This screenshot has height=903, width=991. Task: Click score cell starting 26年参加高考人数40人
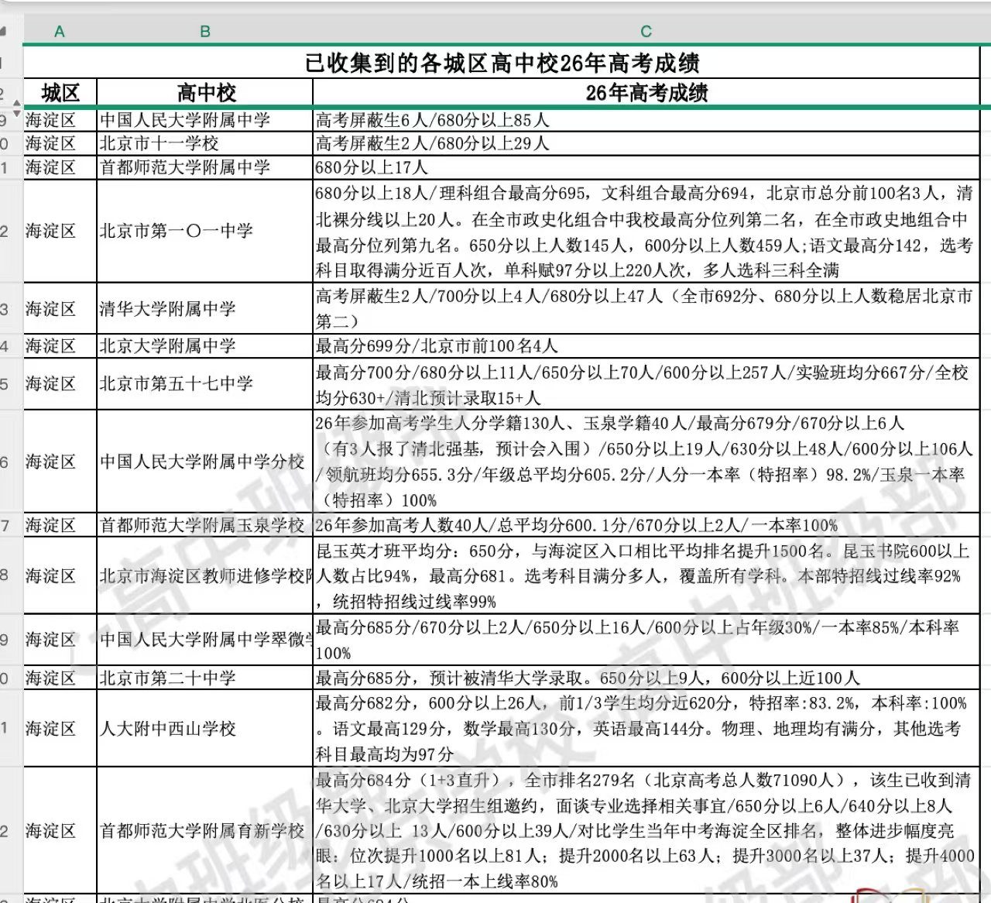(646, 525)
